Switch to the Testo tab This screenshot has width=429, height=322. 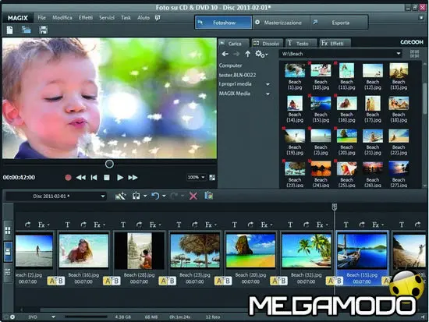(x=300, y=43)
